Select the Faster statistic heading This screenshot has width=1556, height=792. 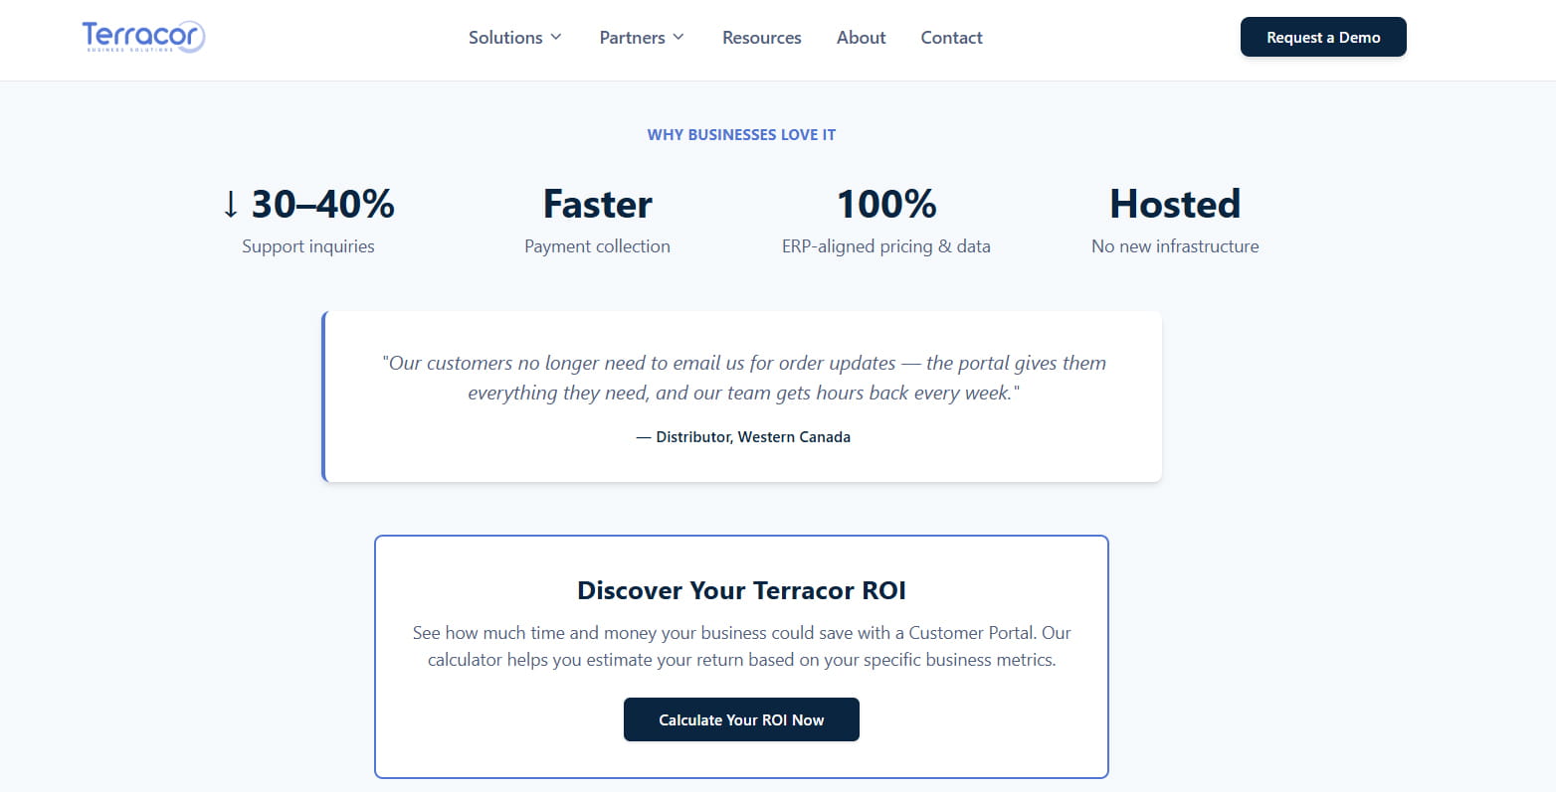coord(597,204)
